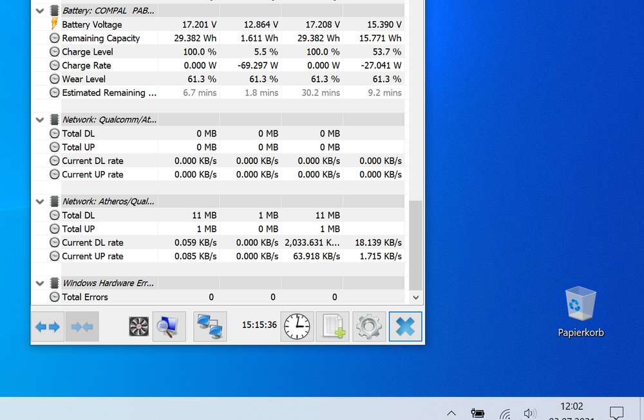
Task: Start logging with the sheet-plus icon
Action: pyautogui.click(x=332, y=327)
